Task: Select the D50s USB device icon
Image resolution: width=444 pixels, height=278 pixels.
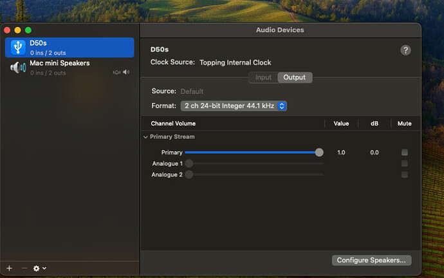Action: pos(18,47)
